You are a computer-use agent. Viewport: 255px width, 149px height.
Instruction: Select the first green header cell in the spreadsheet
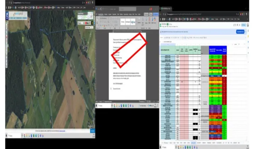point(168,50)
